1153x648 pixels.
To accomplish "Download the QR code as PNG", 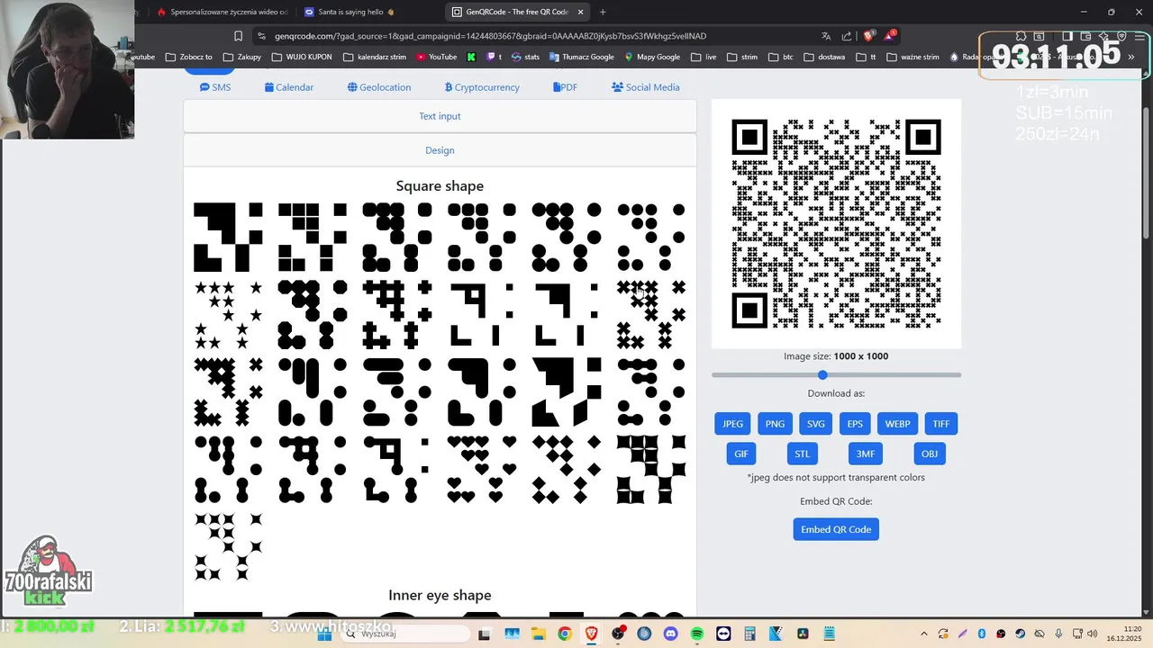I will tap(775, 424).
